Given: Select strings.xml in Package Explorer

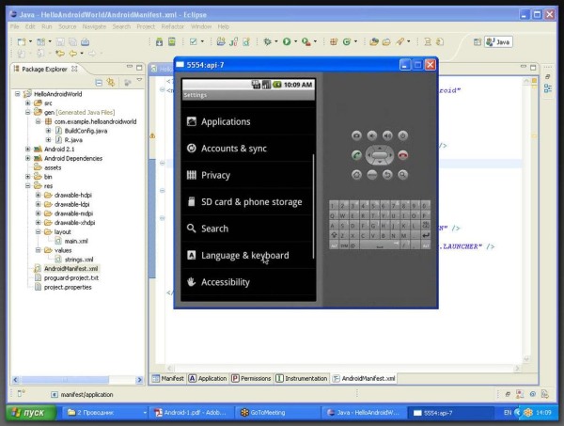Looking at the screenshot, I should [x=76, y=260].
